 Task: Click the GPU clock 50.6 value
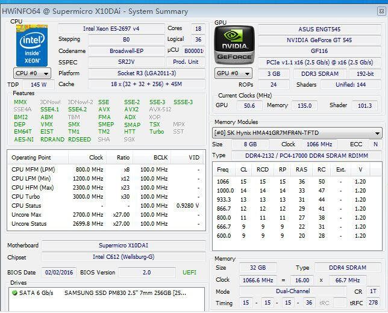tap(249, 105)
